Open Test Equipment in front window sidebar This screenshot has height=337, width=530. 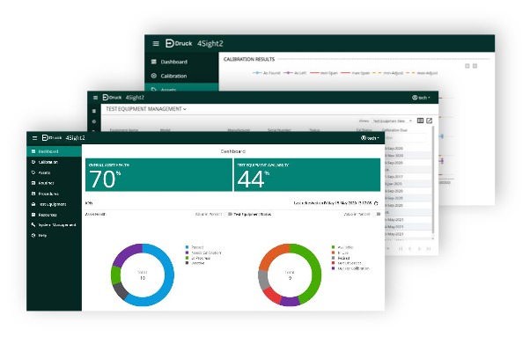click(54, 204)
